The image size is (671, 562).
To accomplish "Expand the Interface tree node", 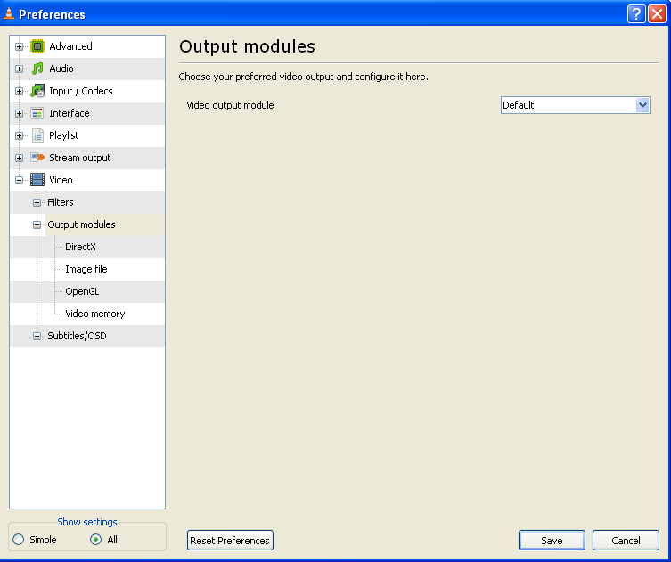I will click(19, 113).
